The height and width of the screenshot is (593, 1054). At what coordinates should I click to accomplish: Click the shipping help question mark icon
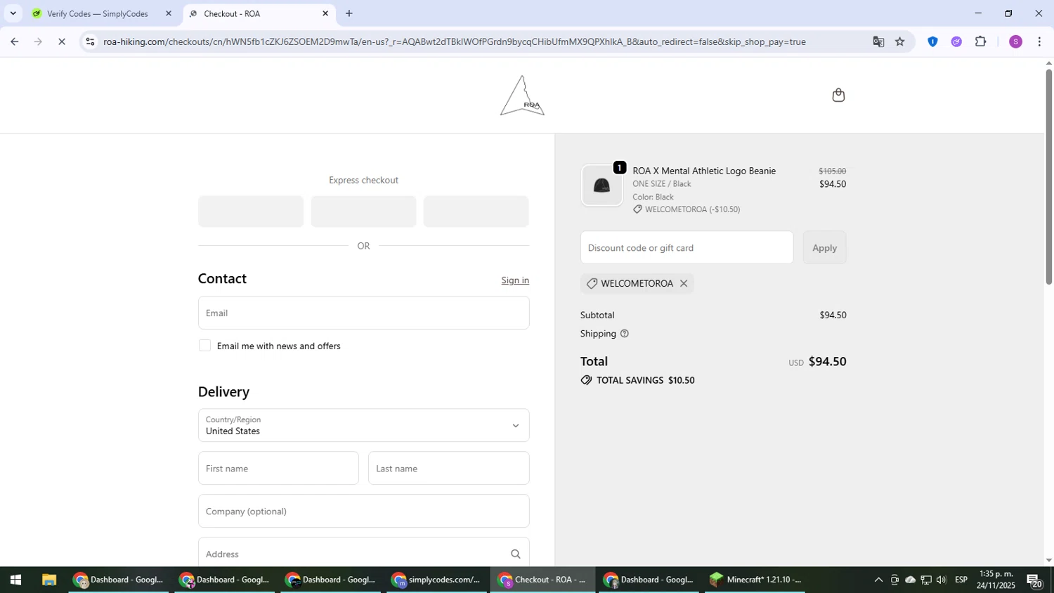click(624, 334)
